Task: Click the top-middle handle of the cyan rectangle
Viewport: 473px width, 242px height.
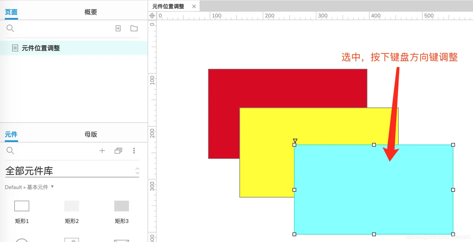Action: click(374, 145)
